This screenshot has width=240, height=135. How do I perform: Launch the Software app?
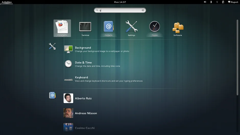[x=178, y=28]
